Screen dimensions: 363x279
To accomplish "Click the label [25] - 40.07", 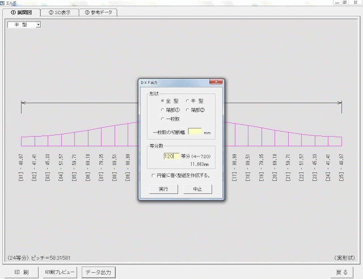I will 341,167.
